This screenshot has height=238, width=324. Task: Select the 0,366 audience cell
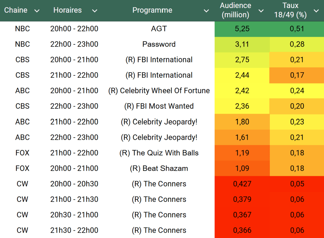[242, 231]
